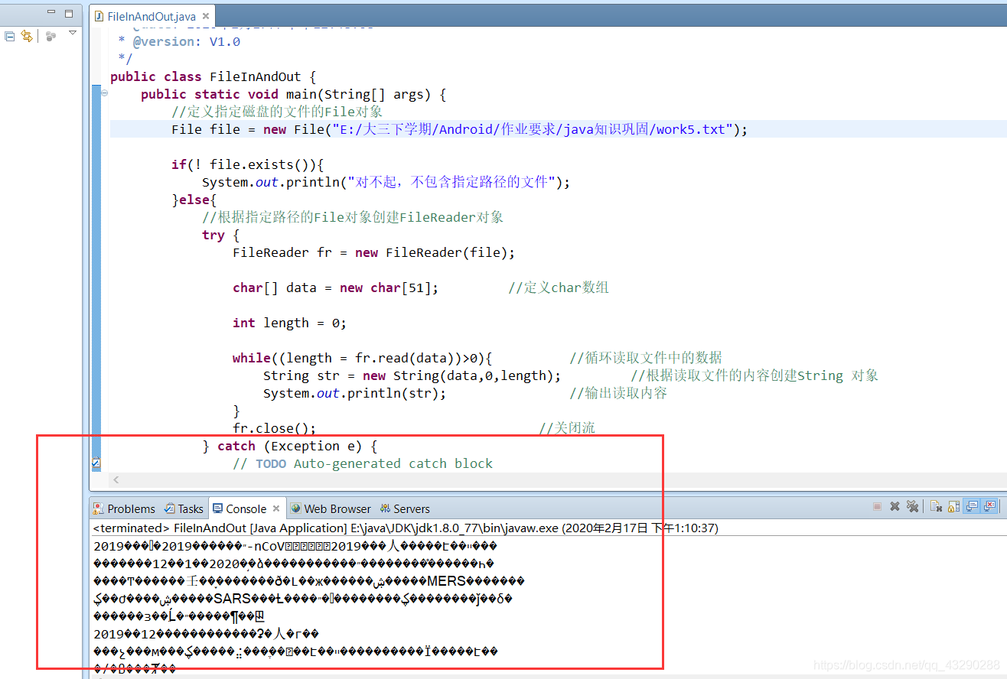Toggle Scroll Lock in the Console

pos(953,506)
